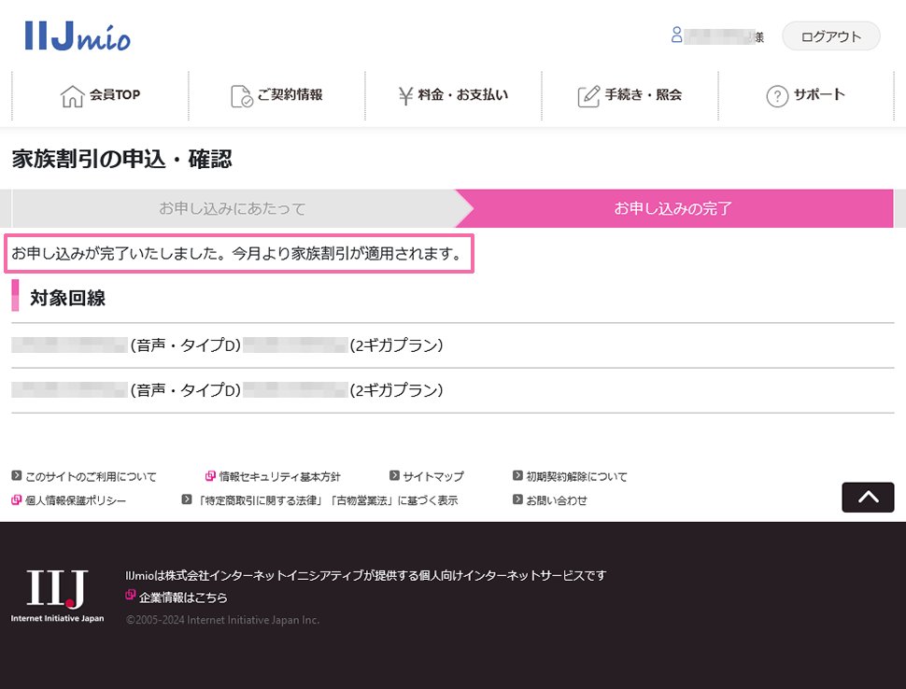Open the ご契約情報 menu

[276, 96]
